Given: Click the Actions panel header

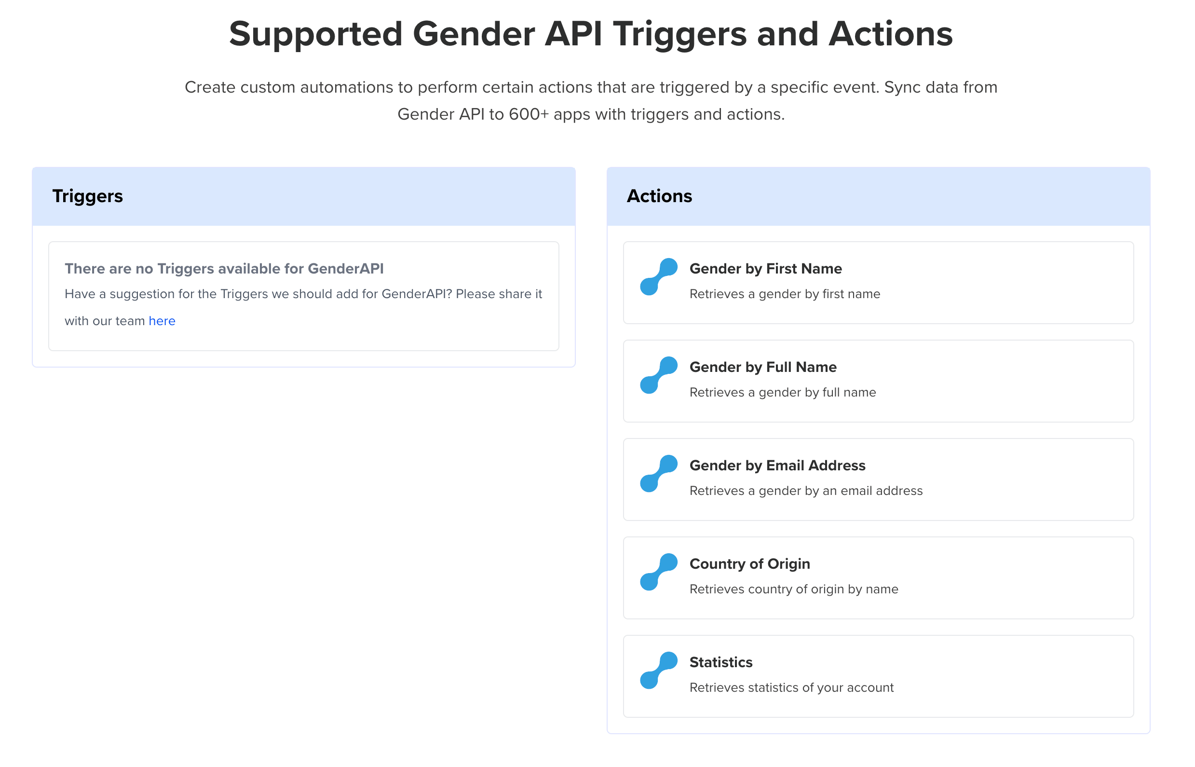Looking at the screenshot, I should coord(878,196).
